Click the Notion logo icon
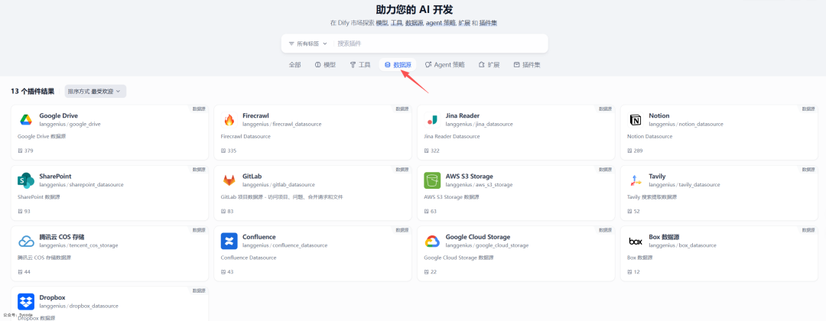826x321 pixels. click(x=636, y=120)
